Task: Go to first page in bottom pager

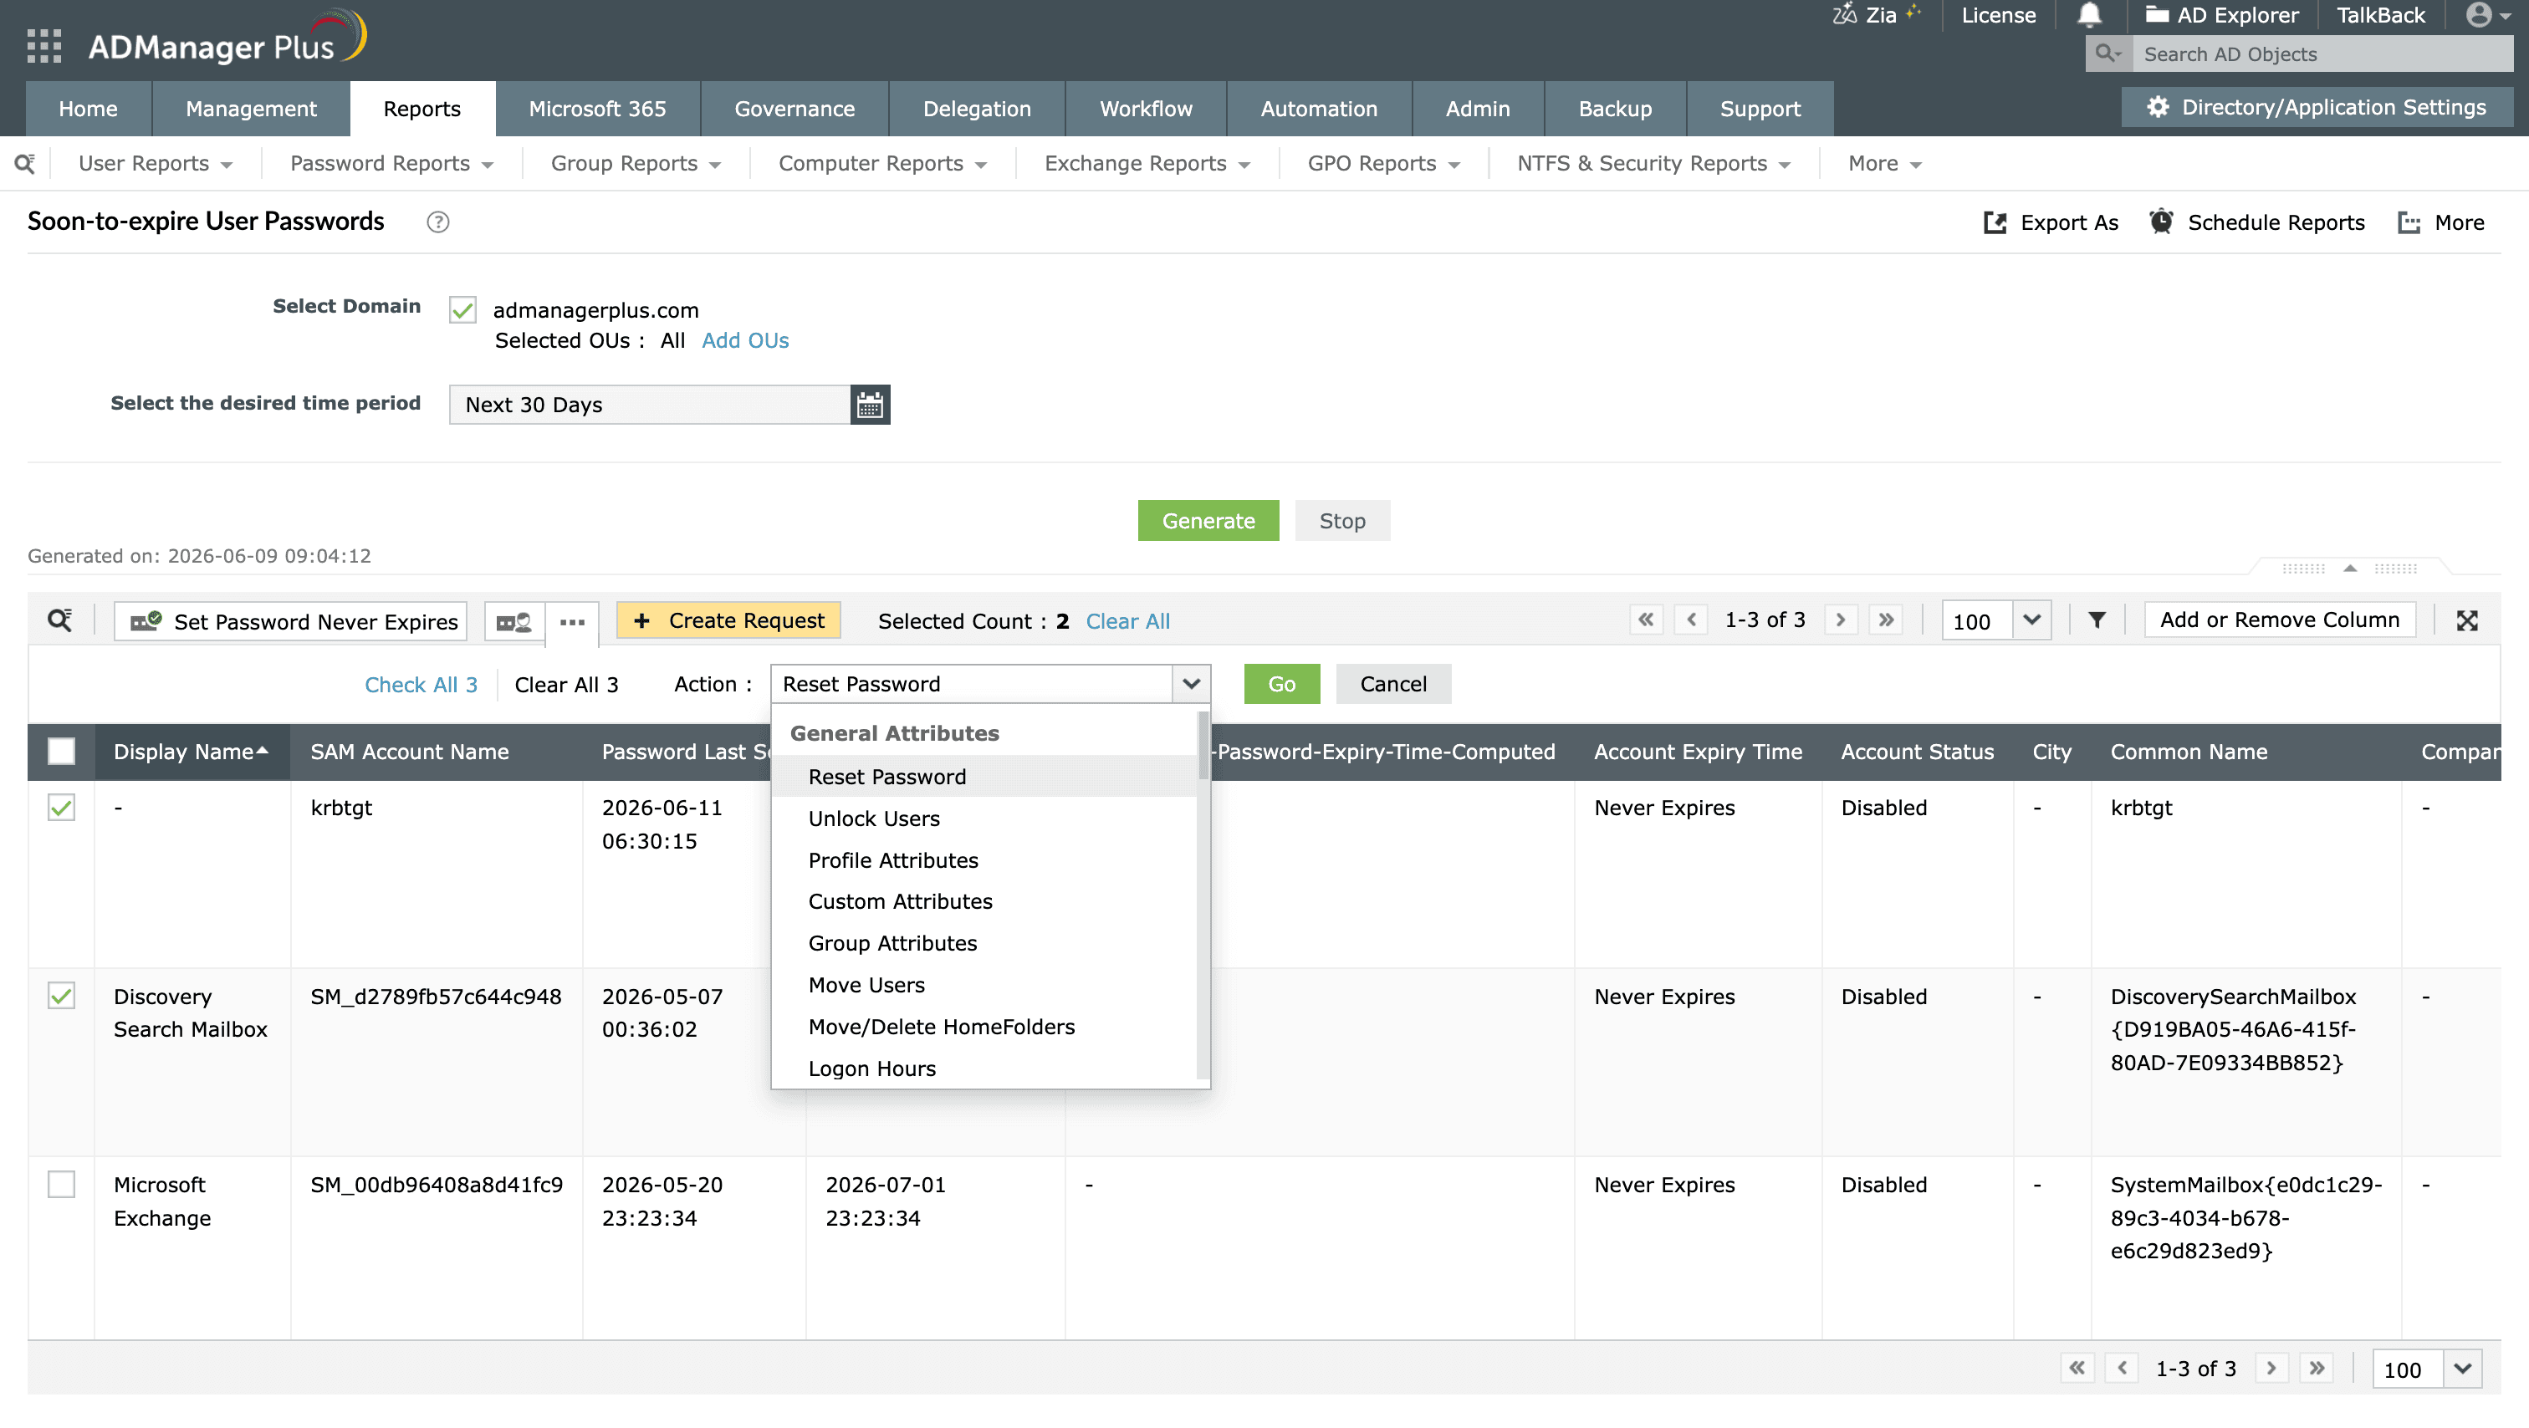Action: [2077, 1368]
